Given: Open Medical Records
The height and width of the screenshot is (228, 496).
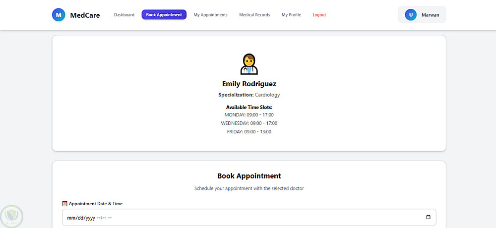Looking at the screenshot, I should (x=254, y=15).
